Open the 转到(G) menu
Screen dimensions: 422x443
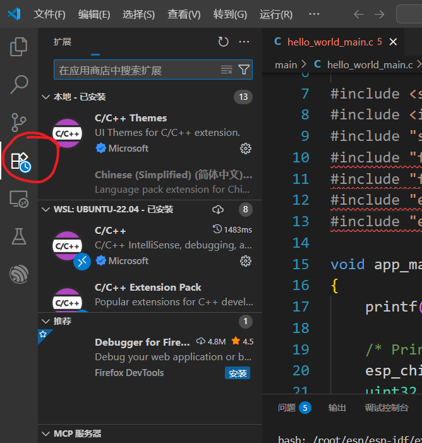230,14
